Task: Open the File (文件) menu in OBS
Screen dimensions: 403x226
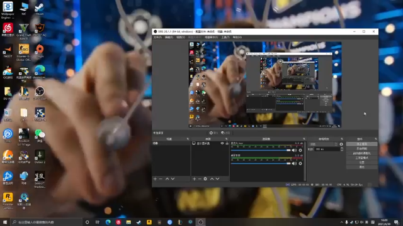Action: (157, 38)
